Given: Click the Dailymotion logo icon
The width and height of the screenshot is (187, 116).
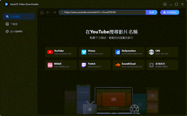Looking at the screenshot, I should 118,52.
